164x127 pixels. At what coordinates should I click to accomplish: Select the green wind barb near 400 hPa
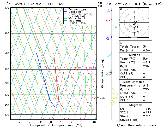pos(114,26)
